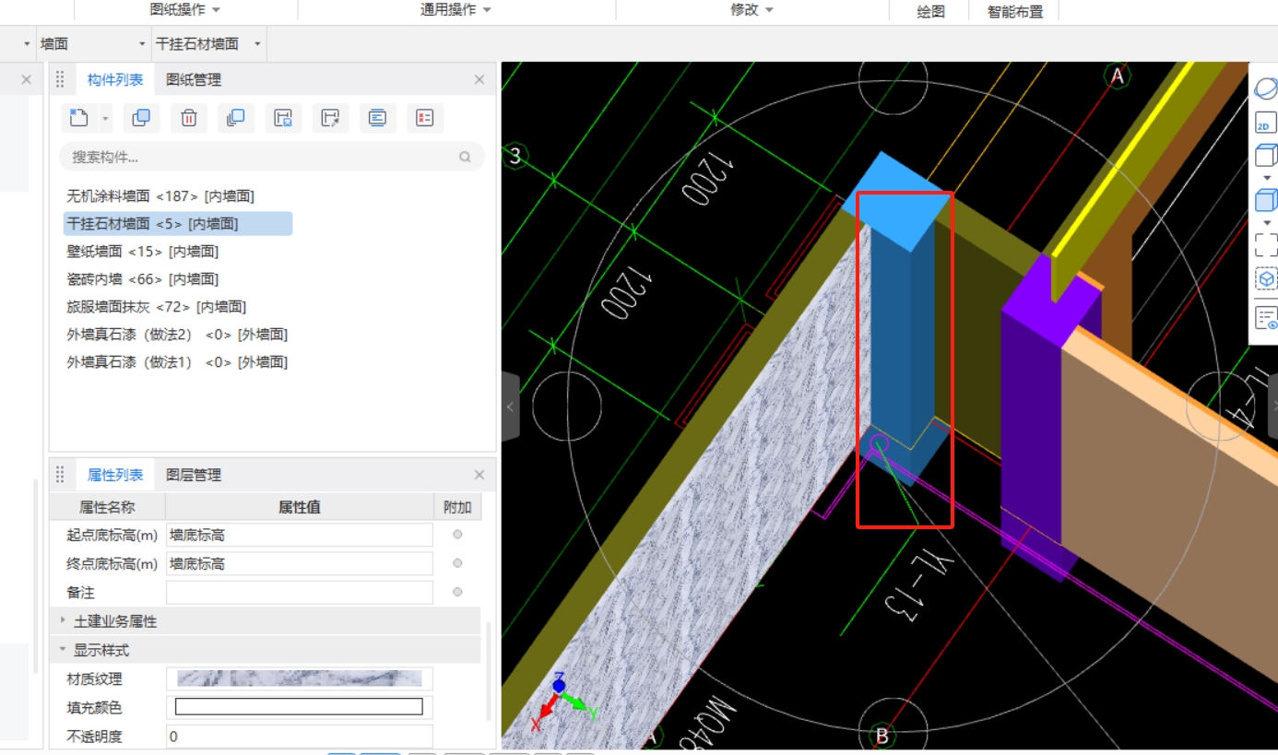Edit the 不透明度 value field
Screen dimensions: 1278x755
tap(299, 737)
